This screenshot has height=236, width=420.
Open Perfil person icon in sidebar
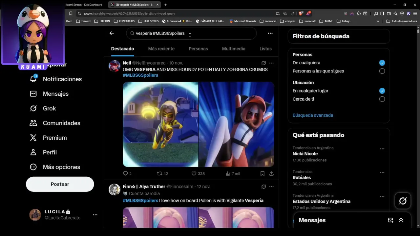[33, 152]
